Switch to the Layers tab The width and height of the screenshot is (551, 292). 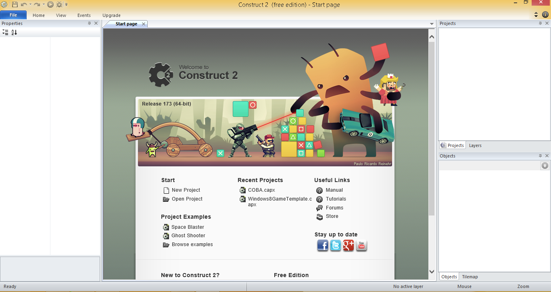click(x=475, y=145)
